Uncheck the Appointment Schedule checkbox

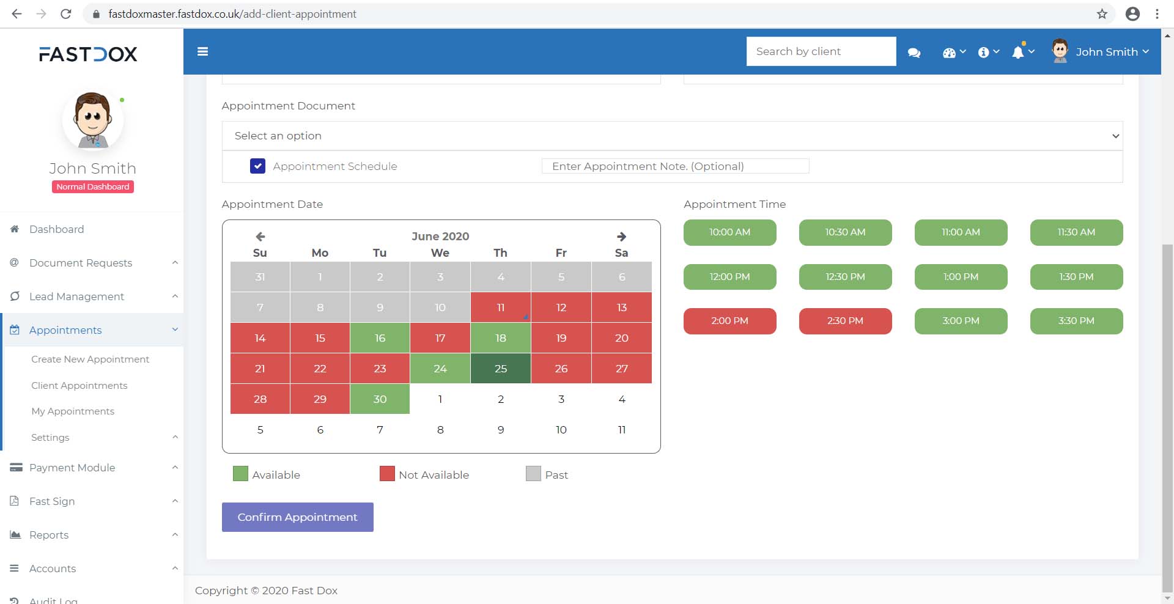tap(257, 166)
